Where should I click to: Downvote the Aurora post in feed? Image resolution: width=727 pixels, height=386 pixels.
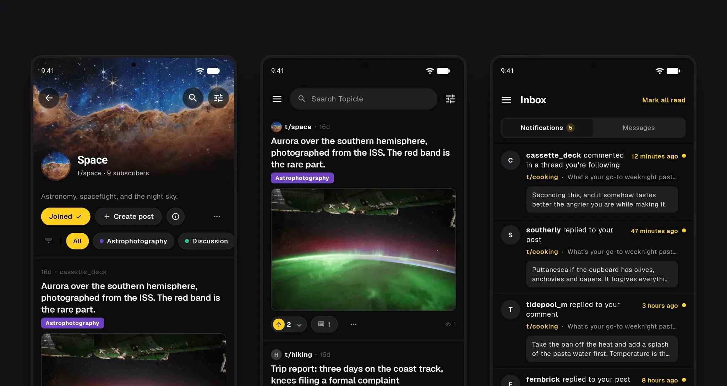coord(299,324)
